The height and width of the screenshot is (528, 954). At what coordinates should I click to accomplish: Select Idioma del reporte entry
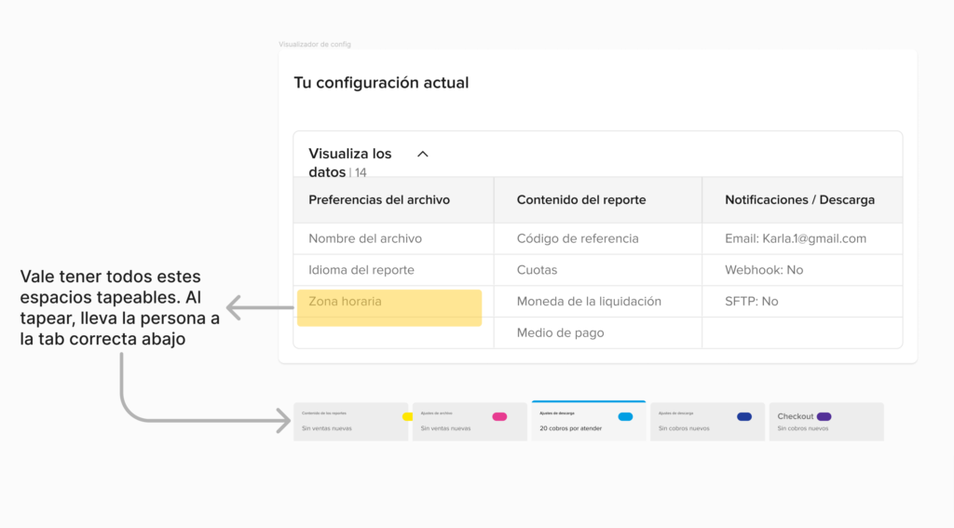click(x=361, y=270)
